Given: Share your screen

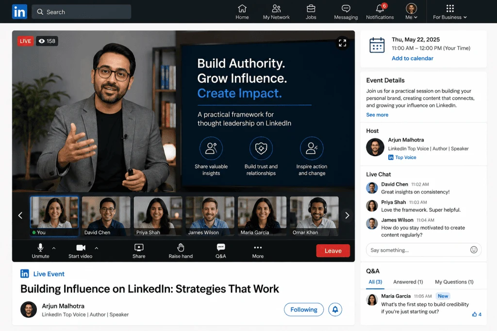Looking at the screenshot, I should [x=139, y=251].
